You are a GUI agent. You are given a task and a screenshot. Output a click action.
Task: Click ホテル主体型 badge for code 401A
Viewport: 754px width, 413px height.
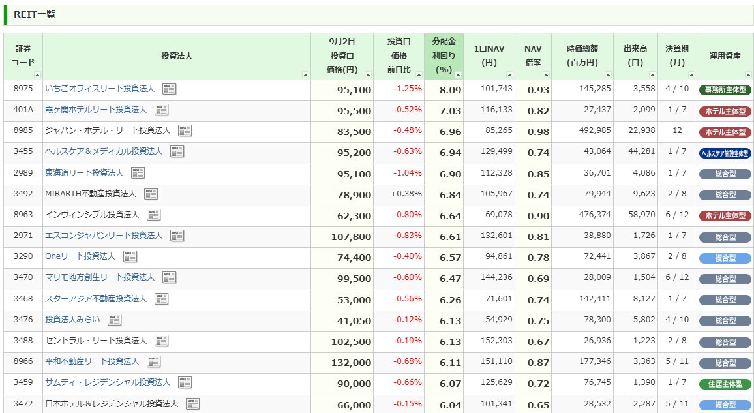pyautogui.click(x=725, y=111)
